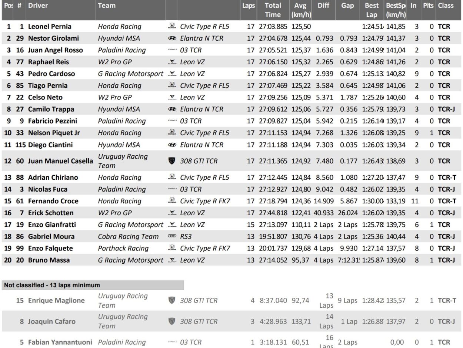This screenshot has height=348, width=463.
Task: Select driver name Nelson Piquet Jr
Action: point(54,133)
